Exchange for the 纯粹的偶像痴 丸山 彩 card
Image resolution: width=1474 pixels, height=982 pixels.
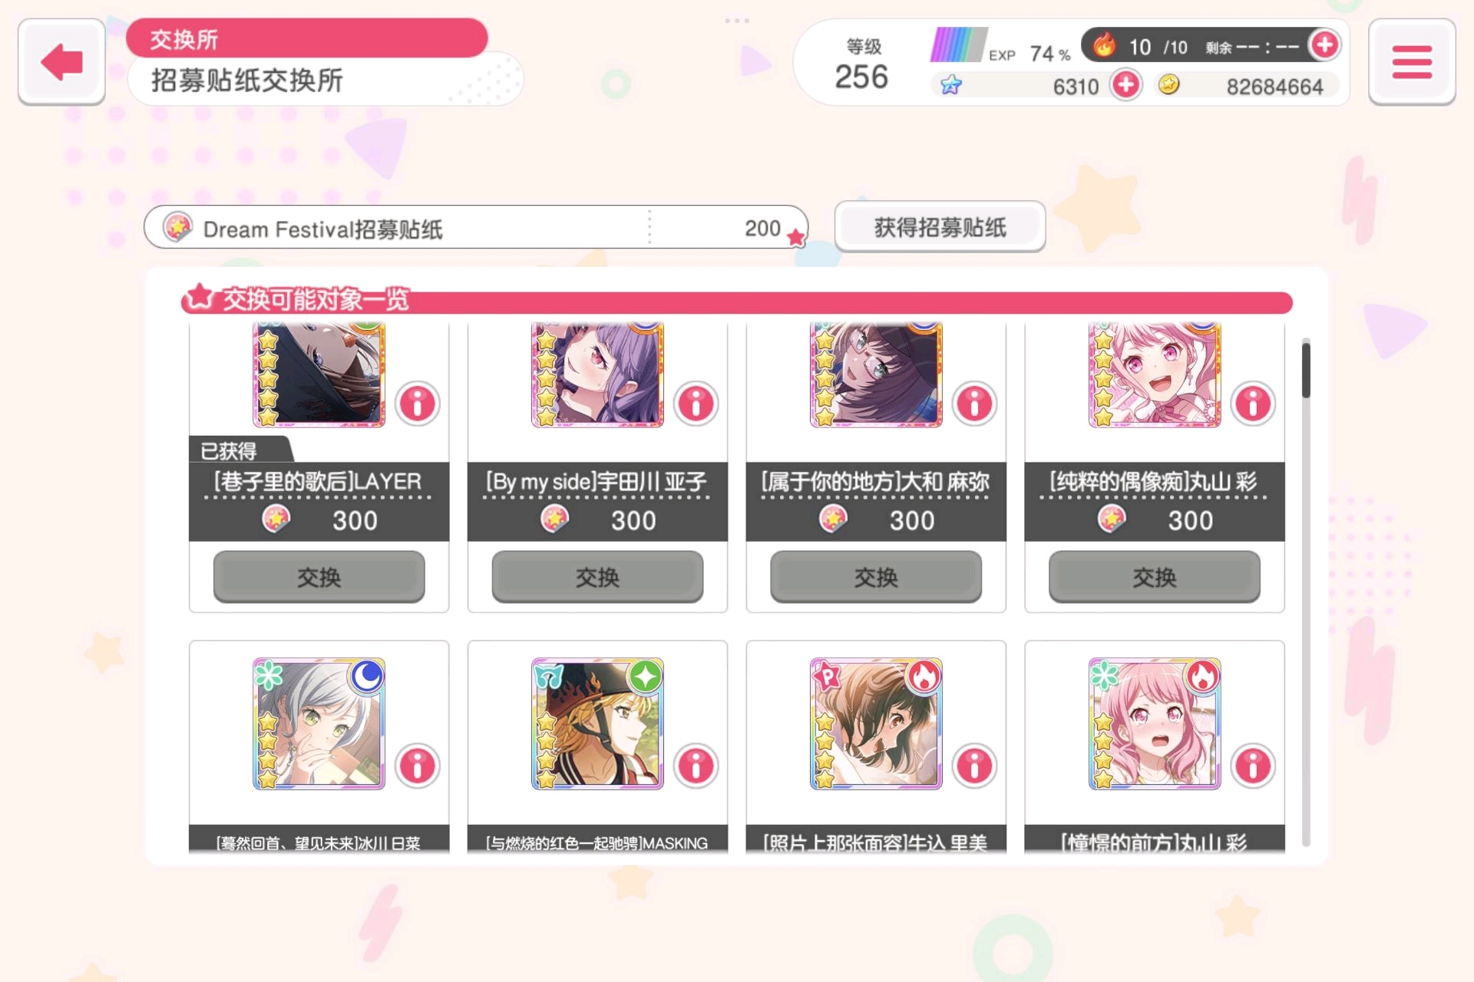1155,577
